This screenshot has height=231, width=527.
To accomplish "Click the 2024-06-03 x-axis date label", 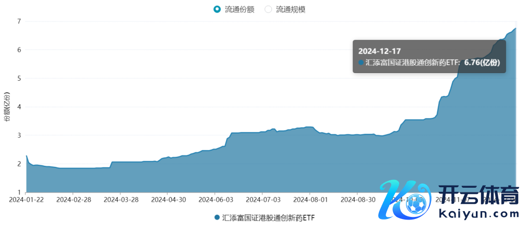I will (215, 199).
